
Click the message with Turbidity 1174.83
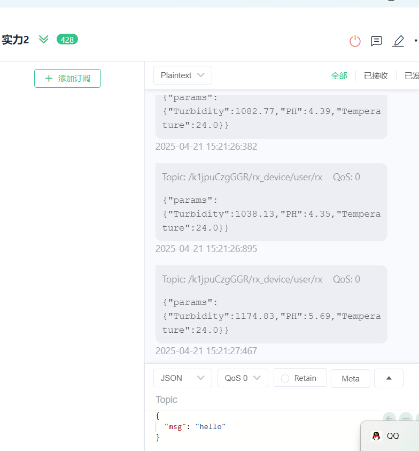pyautogui.click(x=271, y=316)
